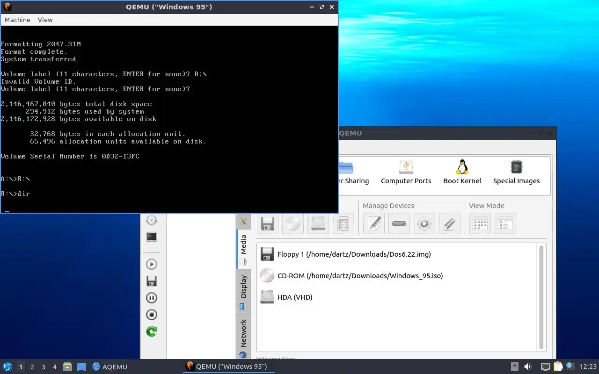Viewport: 599px width, 374px height.
Task: Click the show desktop taskbar icon
Action: click(x=81, y=367)
